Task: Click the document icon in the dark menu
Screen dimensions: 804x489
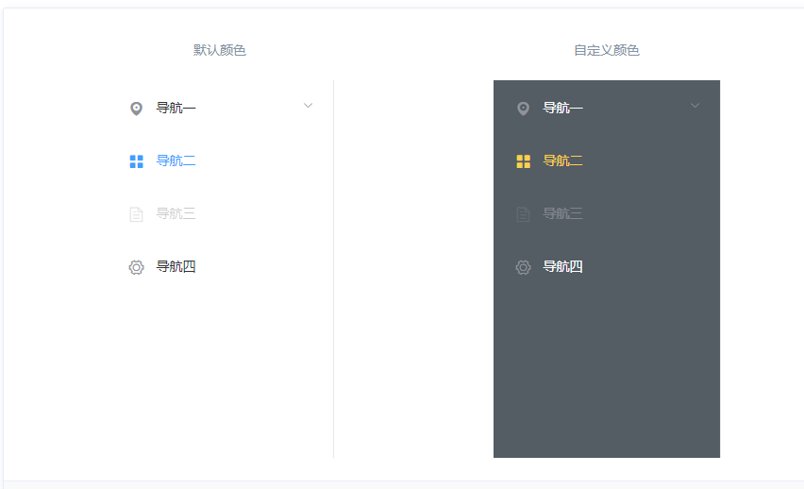Action: pos(523,214)
